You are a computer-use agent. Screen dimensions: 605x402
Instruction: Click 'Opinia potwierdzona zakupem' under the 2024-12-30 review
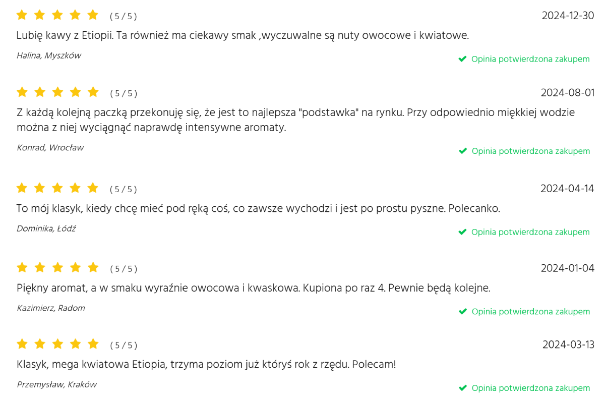point(530,59)
